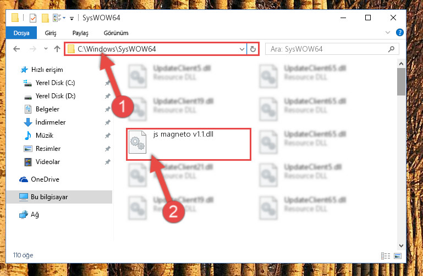Screen dimensions: 423x276
Task: Click the search magnifier icon
Action: 391,49
